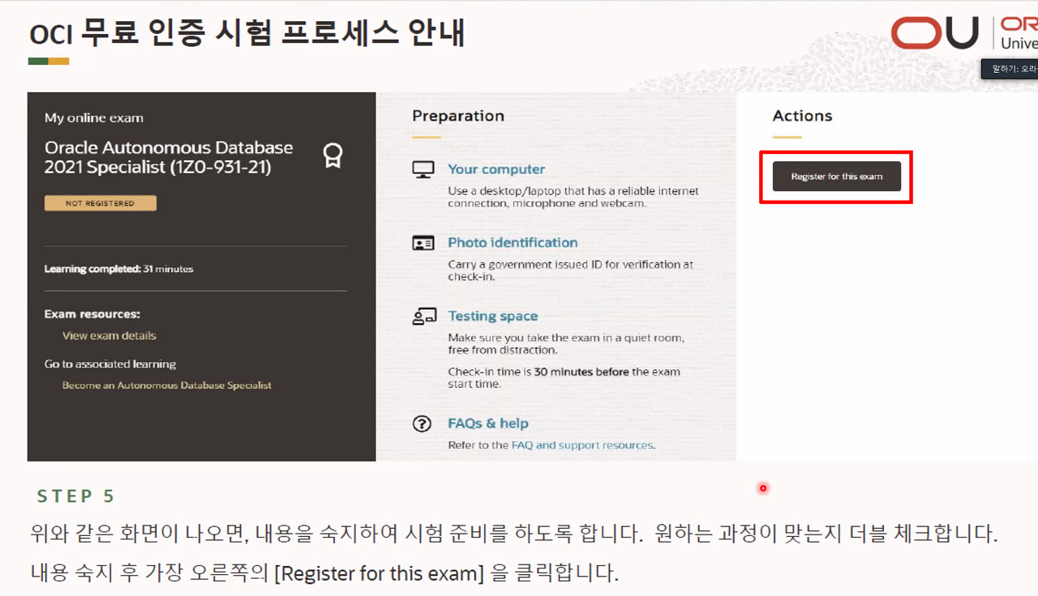Select the FAQs & help heading
Image resolution: width=1038 pixels, height=596 pixels.
click(488, 424)
